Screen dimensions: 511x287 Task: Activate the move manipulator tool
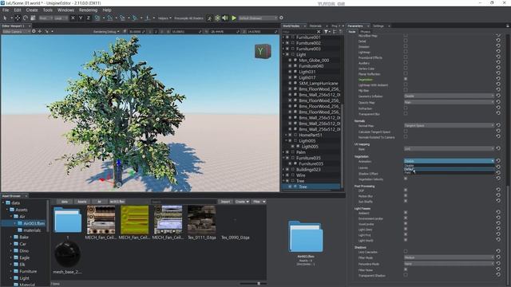(18, 18)
